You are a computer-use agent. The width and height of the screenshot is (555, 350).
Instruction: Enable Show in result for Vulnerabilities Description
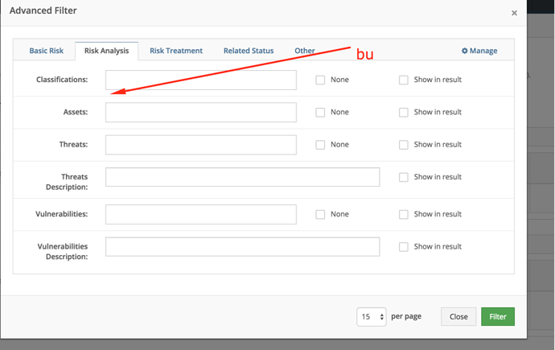[x=404, y=247]
